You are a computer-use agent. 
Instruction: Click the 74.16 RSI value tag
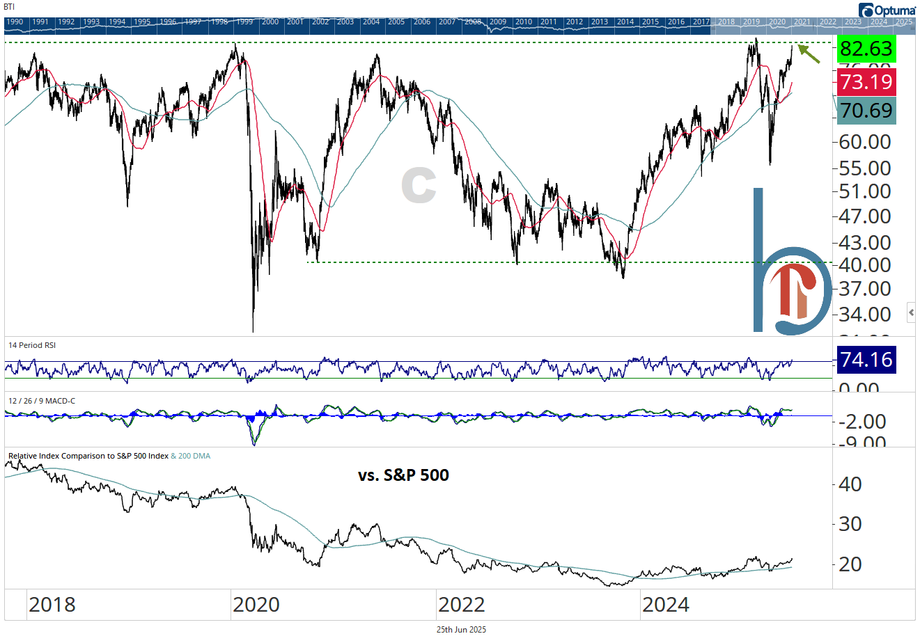(866, 360)
